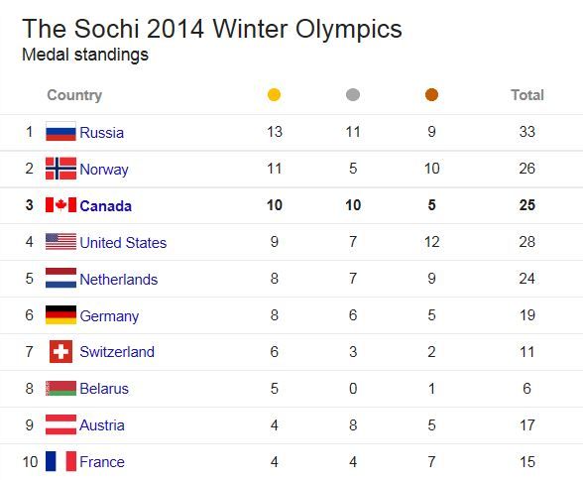Select the silver medal column header
The image size is (583, 480).
coord(353,95)
